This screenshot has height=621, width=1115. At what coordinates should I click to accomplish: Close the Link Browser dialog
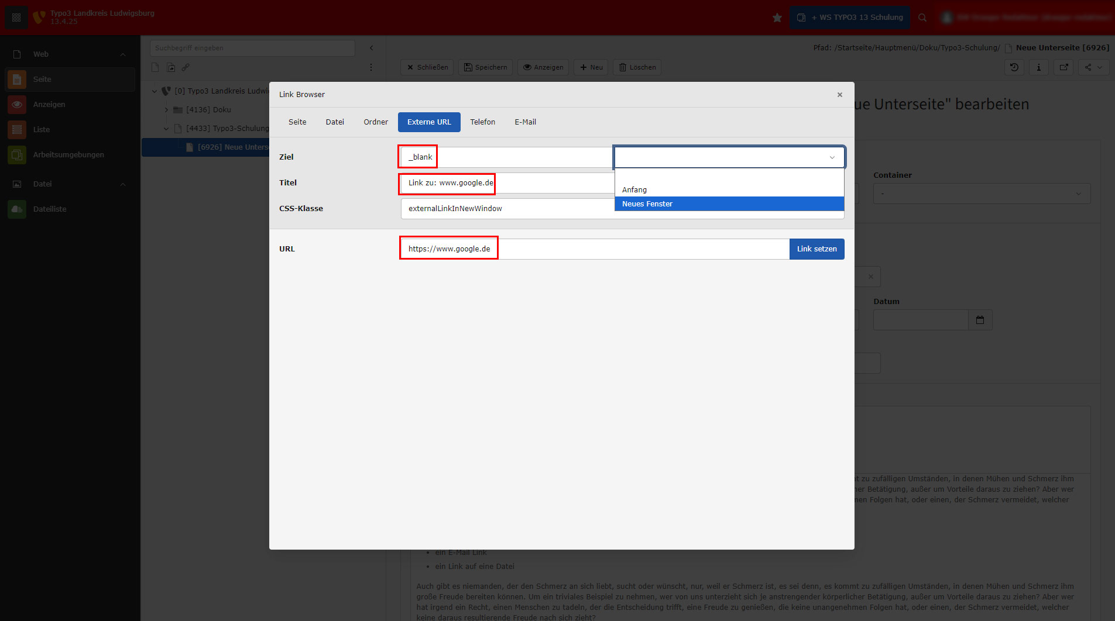(x=839, y=95)
